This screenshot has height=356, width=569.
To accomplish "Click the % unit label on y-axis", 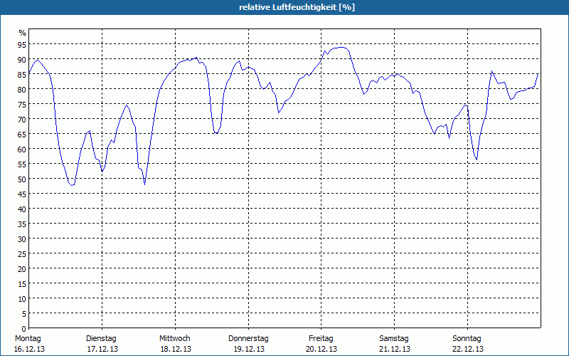I will point(22,33).
